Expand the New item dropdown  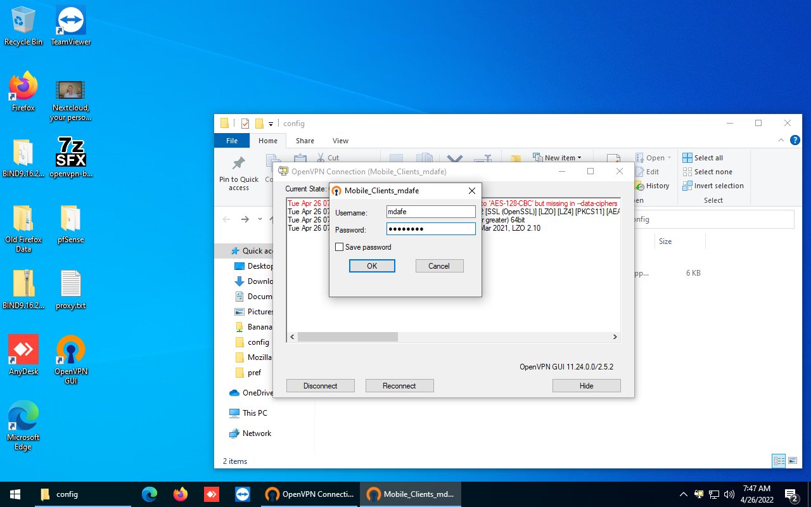point(581,157)
